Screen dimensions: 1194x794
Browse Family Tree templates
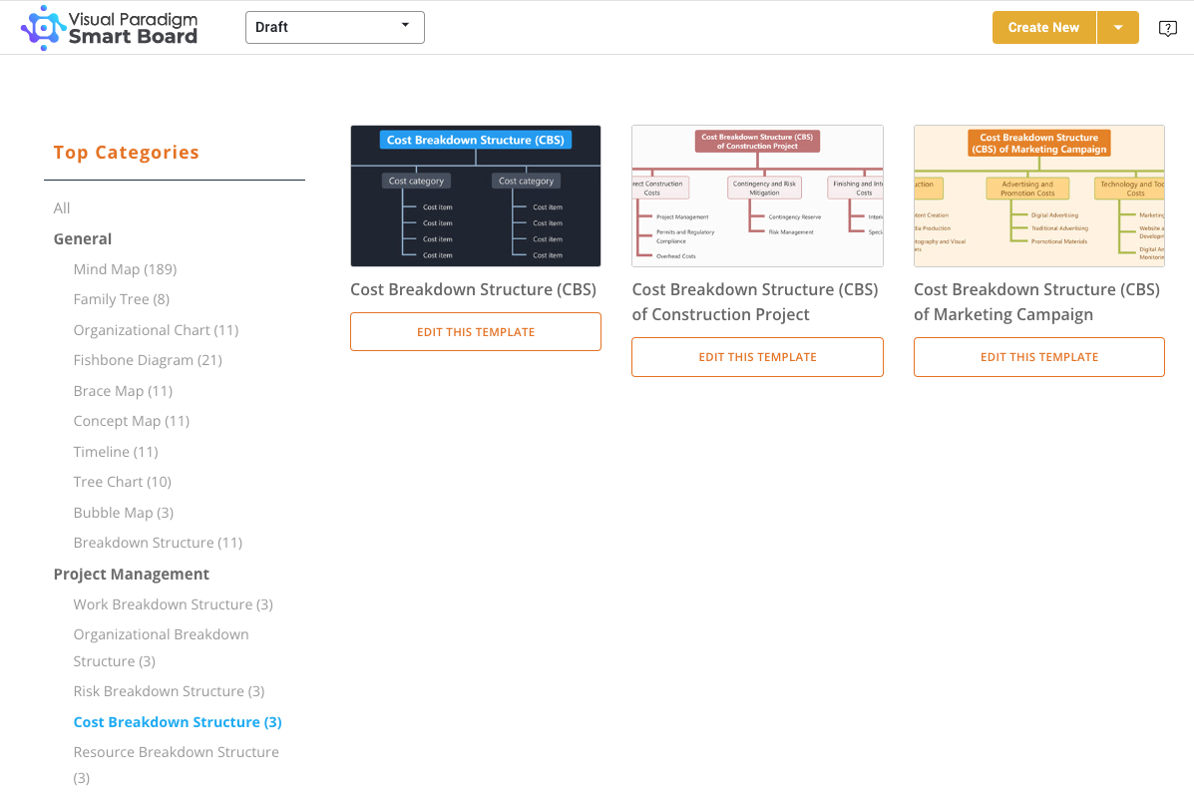coord(121,299)
